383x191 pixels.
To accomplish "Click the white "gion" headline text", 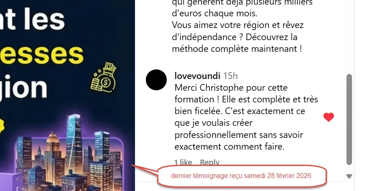I will point(24,87).
